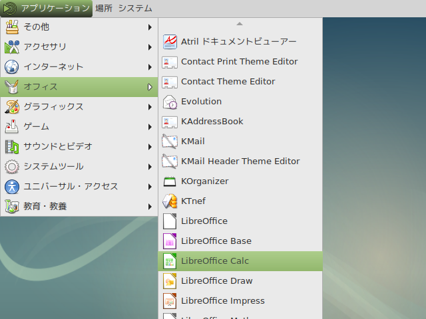This screenshot has height=319, width=426.
Task: Click the KMail Header Theme Editor icon
Action: click(170, 161)
